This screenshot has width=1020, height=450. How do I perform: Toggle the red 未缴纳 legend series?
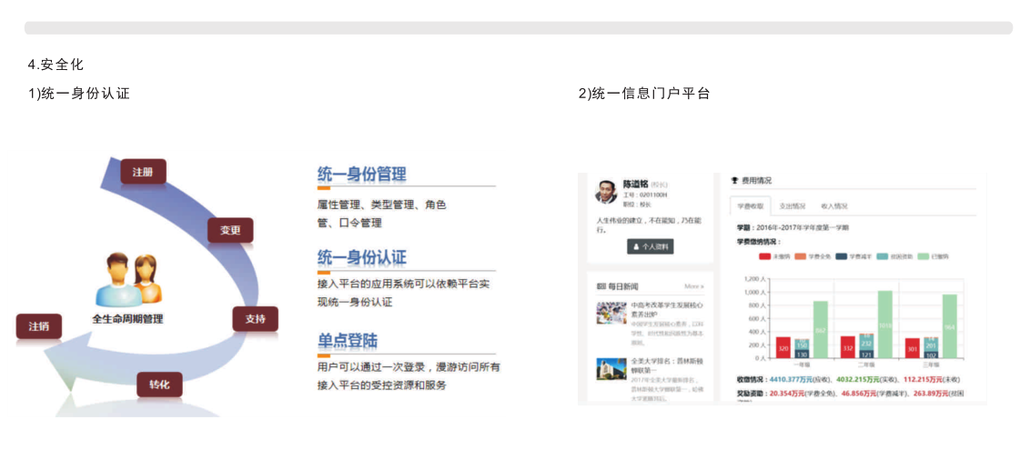(765, 256)
